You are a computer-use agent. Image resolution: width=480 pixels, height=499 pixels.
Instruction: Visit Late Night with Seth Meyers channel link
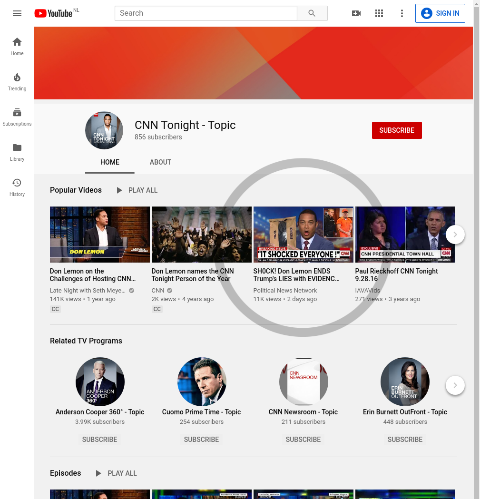point(88,291)
